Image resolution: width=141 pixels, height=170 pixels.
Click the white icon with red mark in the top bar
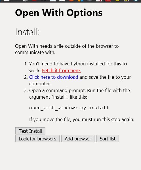tap(99, 1)
